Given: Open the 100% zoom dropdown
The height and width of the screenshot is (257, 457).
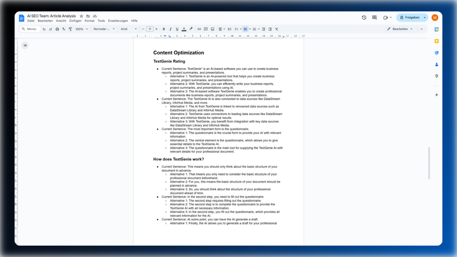Looking at the screenshot, I should [x=81, y=29].
